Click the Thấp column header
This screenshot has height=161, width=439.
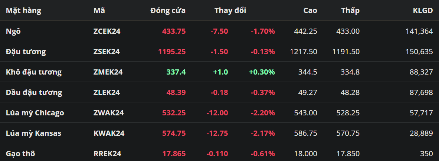(350, 10)
